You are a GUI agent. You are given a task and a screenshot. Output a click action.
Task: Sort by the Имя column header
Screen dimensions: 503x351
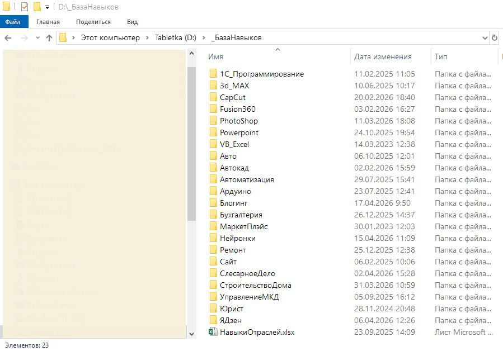point(215,57)
